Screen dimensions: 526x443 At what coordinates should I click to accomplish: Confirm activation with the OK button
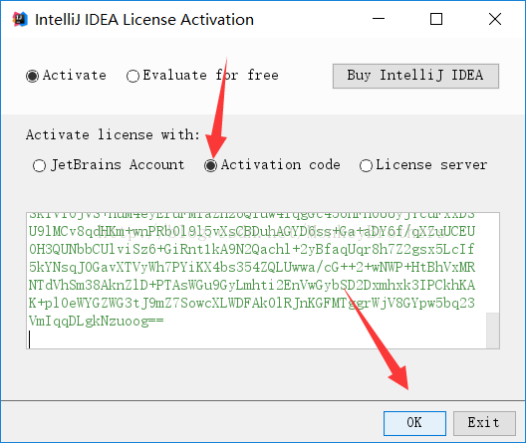pos(414,423)
